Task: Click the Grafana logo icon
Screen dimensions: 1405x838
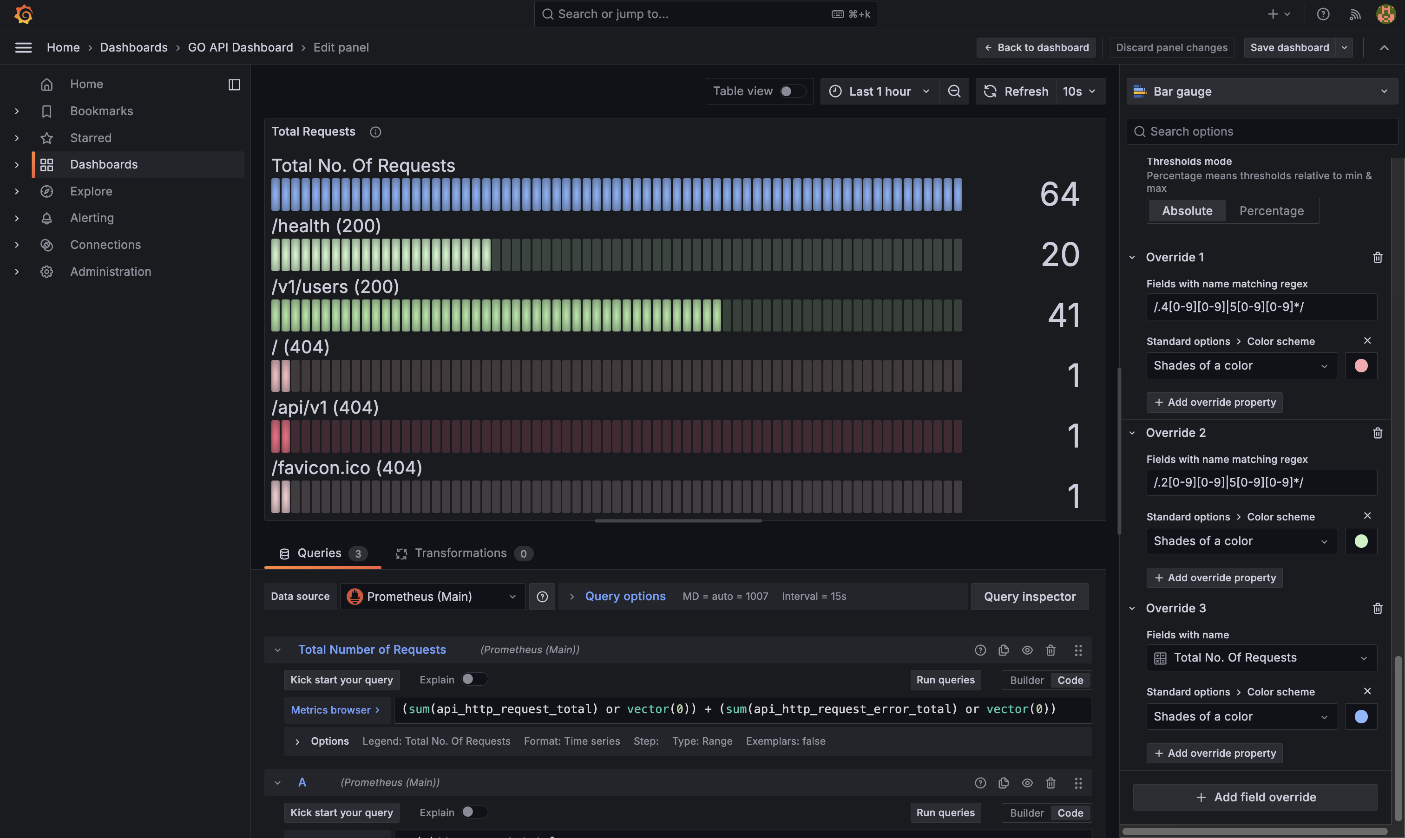Action: 23,14
